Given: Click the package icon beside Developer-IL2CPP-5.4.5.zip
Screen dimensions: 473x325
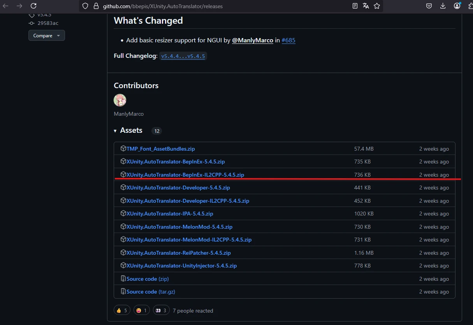Looking at the screenshot, I should click(123, 200).
